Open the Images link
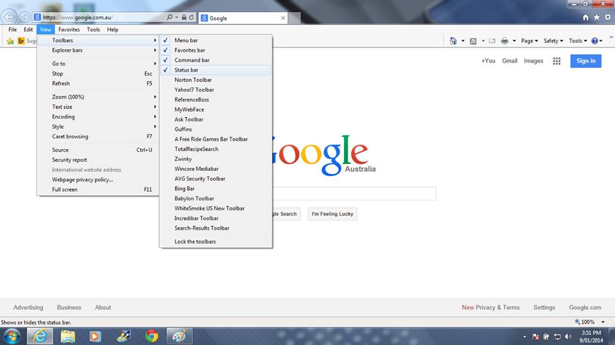The height and width of the screenshot is (345, 615). tap(534, 61)
